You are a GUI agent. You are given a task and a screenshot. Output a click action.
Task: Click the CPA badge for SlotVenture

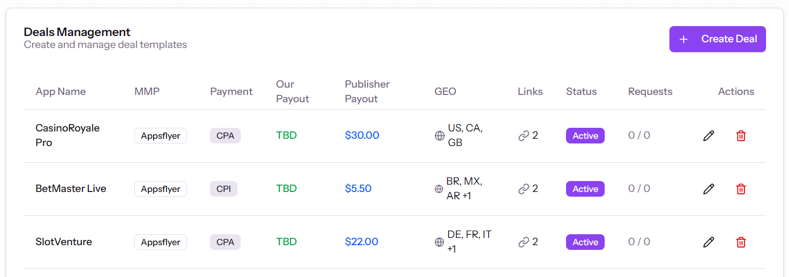225,242
